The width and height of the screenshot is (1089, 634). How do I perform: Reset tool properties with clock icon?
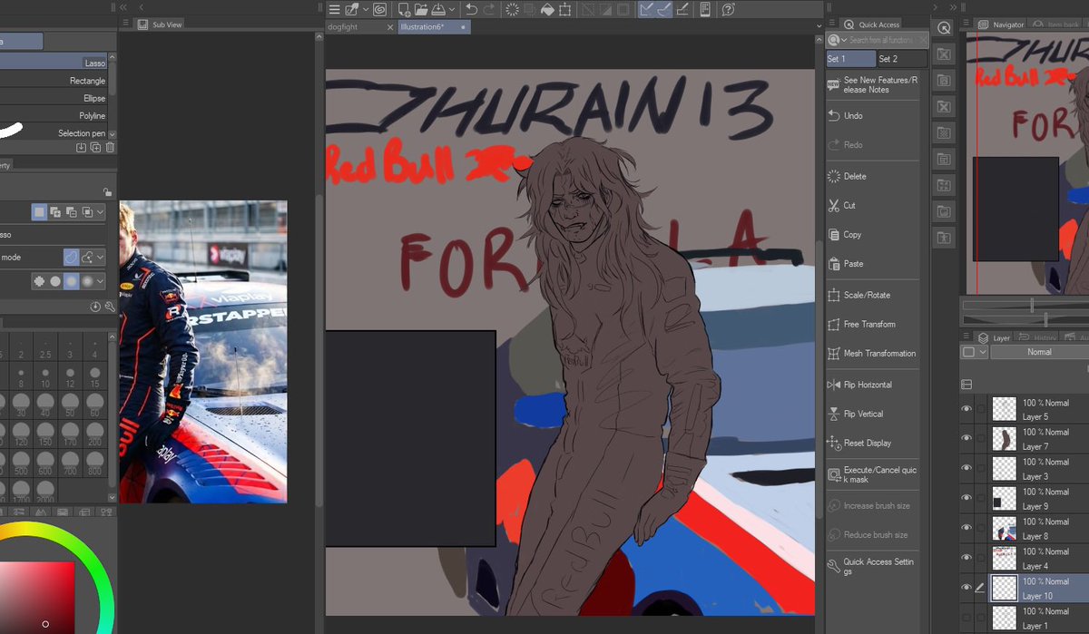coord(95,307)
